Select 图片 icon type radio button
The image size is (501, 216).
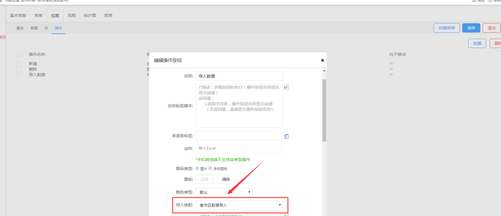pos(197,168)
